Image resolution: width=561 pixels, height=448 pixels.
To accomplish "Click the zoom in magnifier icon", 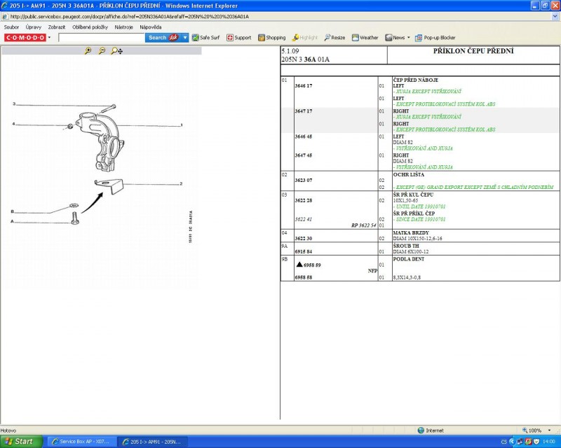I will point(88,51).
